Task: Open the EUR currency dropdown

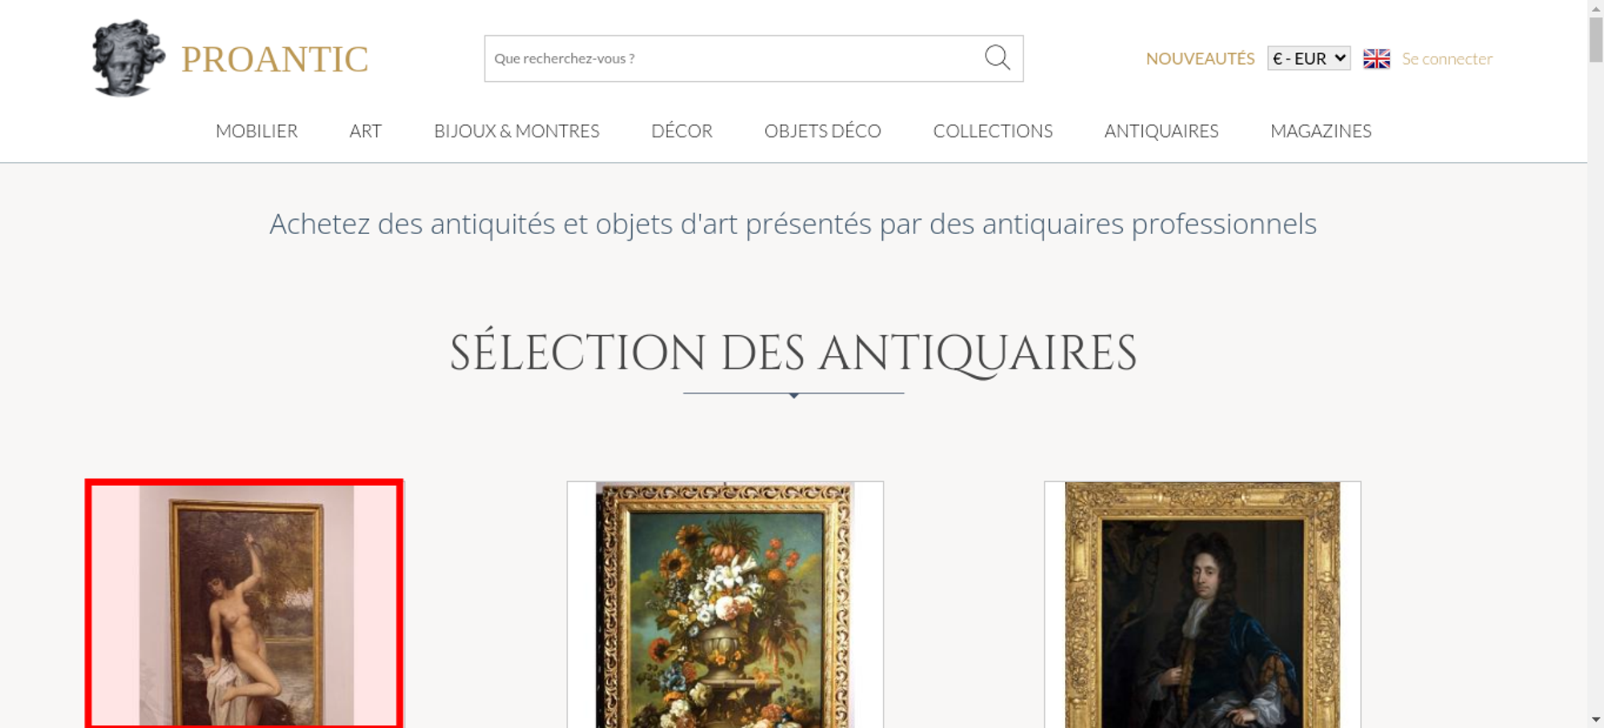Action: [1309, 59]
